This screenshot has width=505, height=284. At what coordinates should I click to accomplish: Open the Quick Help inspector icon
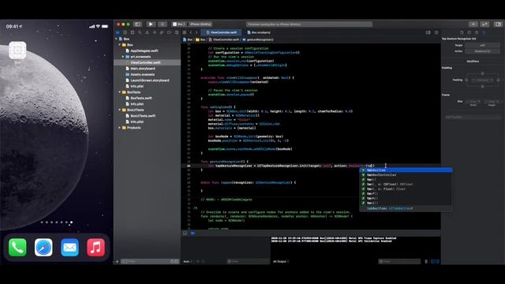(477, 32)
